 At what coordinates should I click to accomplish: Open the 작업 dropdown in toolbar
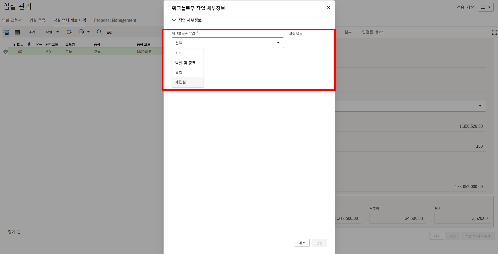[52, 32]
